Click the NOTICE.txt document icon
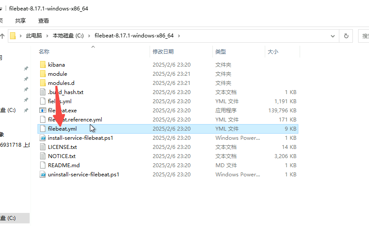The width and height of the screenshot is (369, 226). point(43,156)
